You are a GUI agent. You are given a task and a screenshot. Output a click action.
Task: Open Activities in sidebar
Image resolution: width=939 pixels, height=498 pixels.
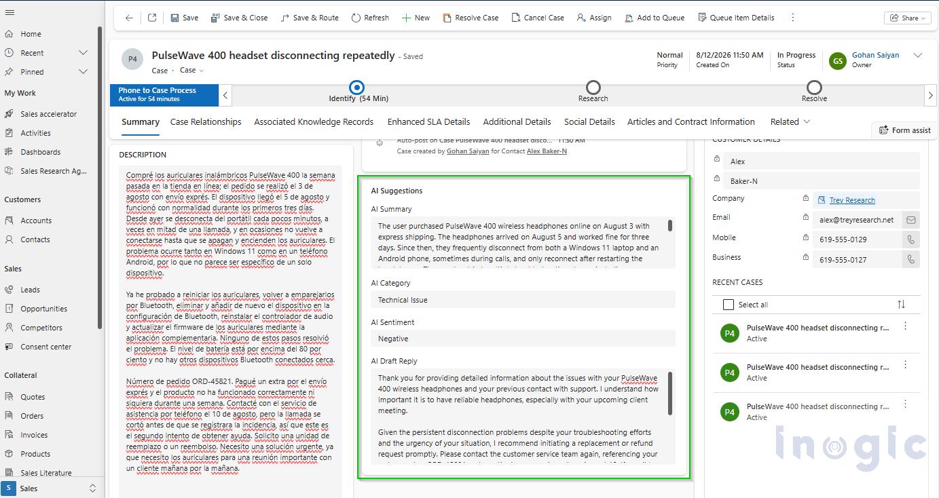coord(35,133)
